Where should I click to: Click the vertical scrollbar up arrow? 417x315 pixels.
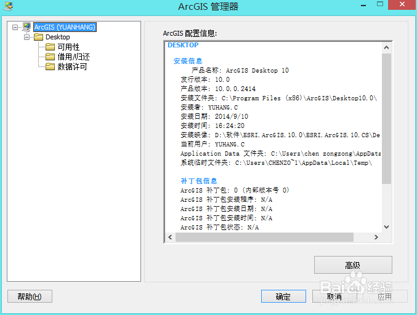(386, 47)
